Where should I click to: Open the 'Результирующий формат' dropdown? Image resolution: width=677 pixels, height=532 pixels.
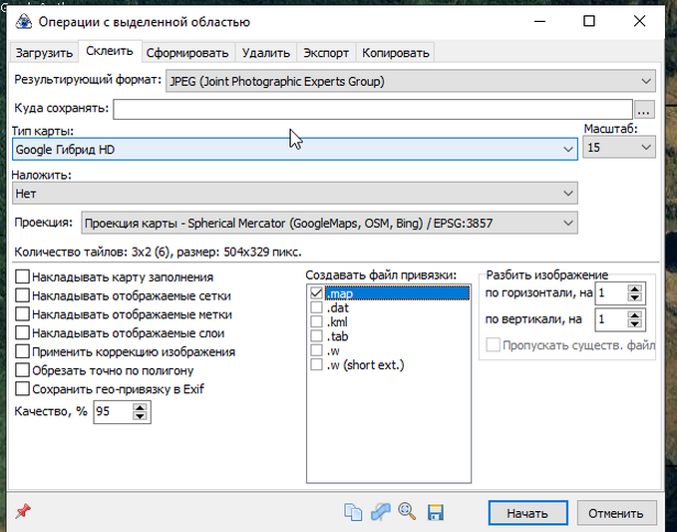(409, 81)
